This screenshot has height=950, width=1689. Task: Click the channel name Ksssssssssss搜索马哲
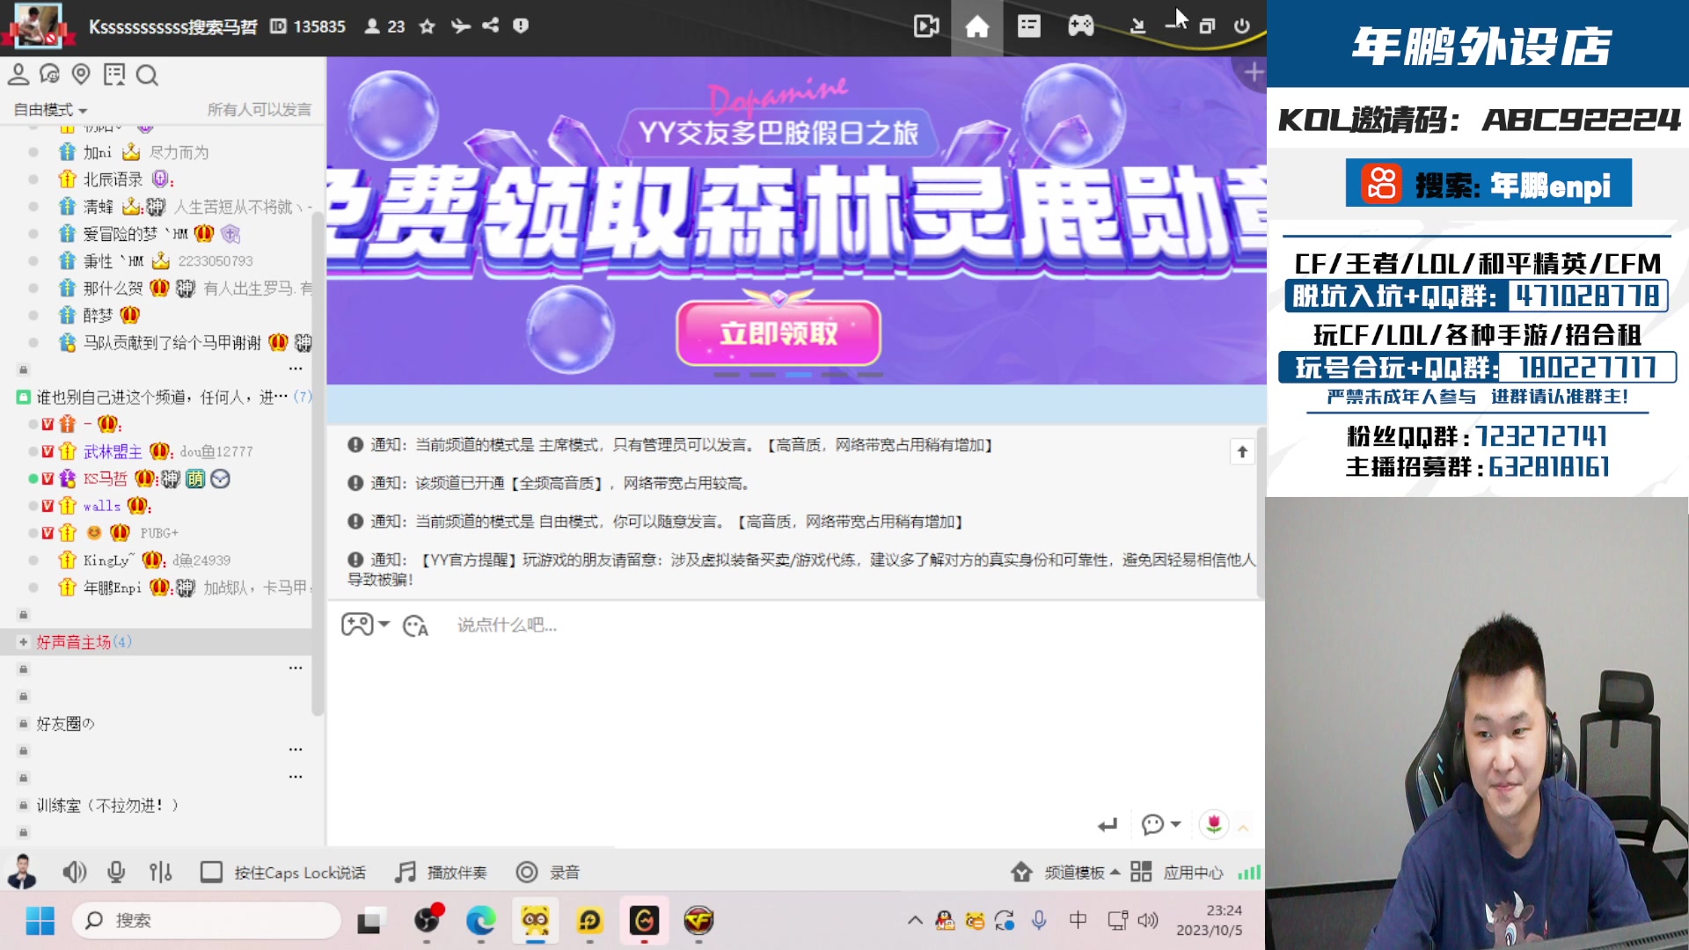point(172,26)
